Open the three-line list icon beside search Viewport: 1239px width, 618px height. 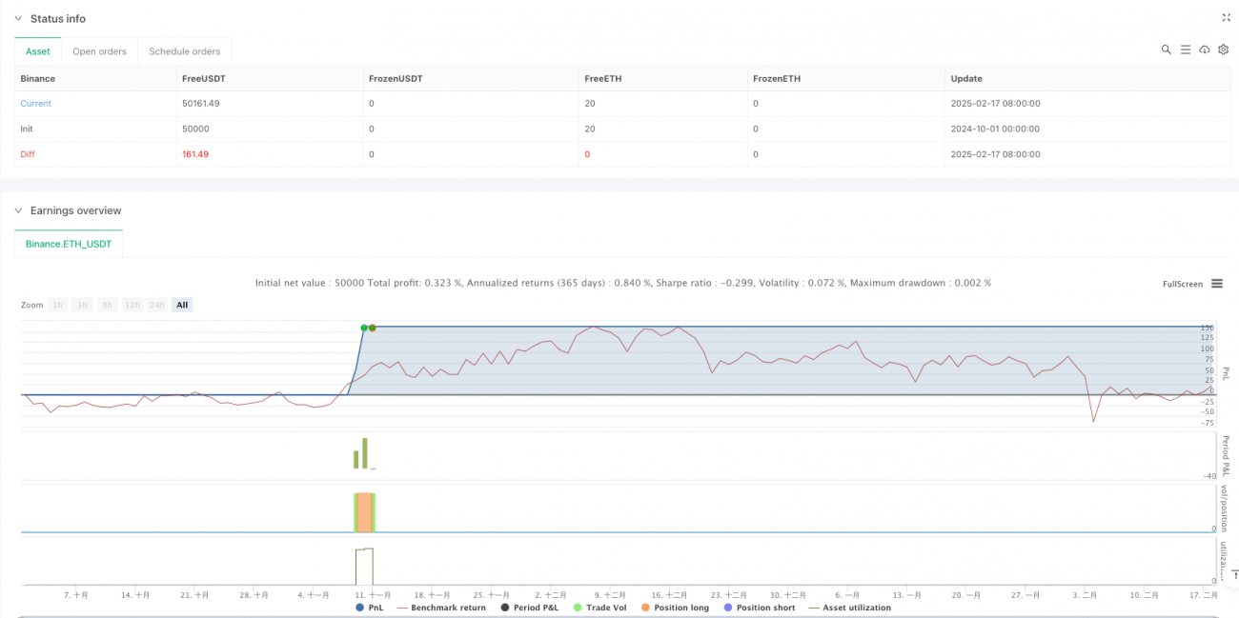pos(1186,50)
